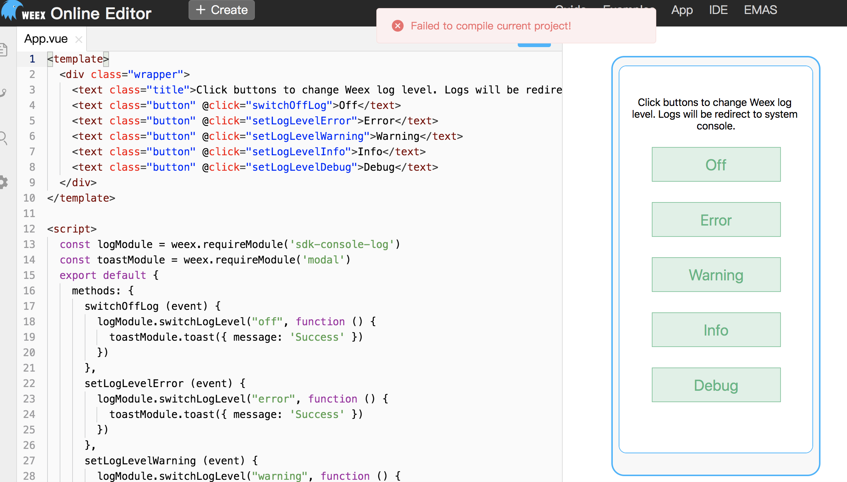Dismiss the compile error icon
The height and width of the screenshot is (482, 847).
point(398,26)
